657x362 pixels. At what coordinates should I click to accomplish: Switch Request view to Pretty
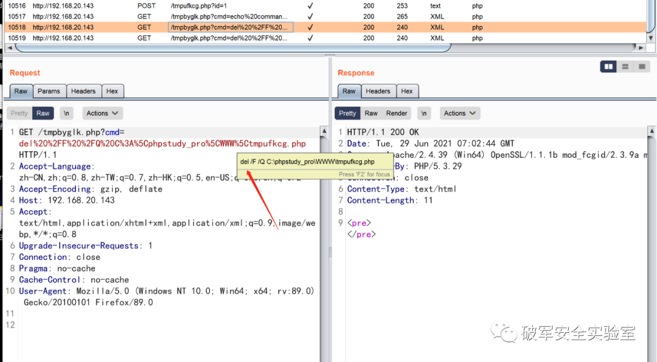tap(19, 113)
